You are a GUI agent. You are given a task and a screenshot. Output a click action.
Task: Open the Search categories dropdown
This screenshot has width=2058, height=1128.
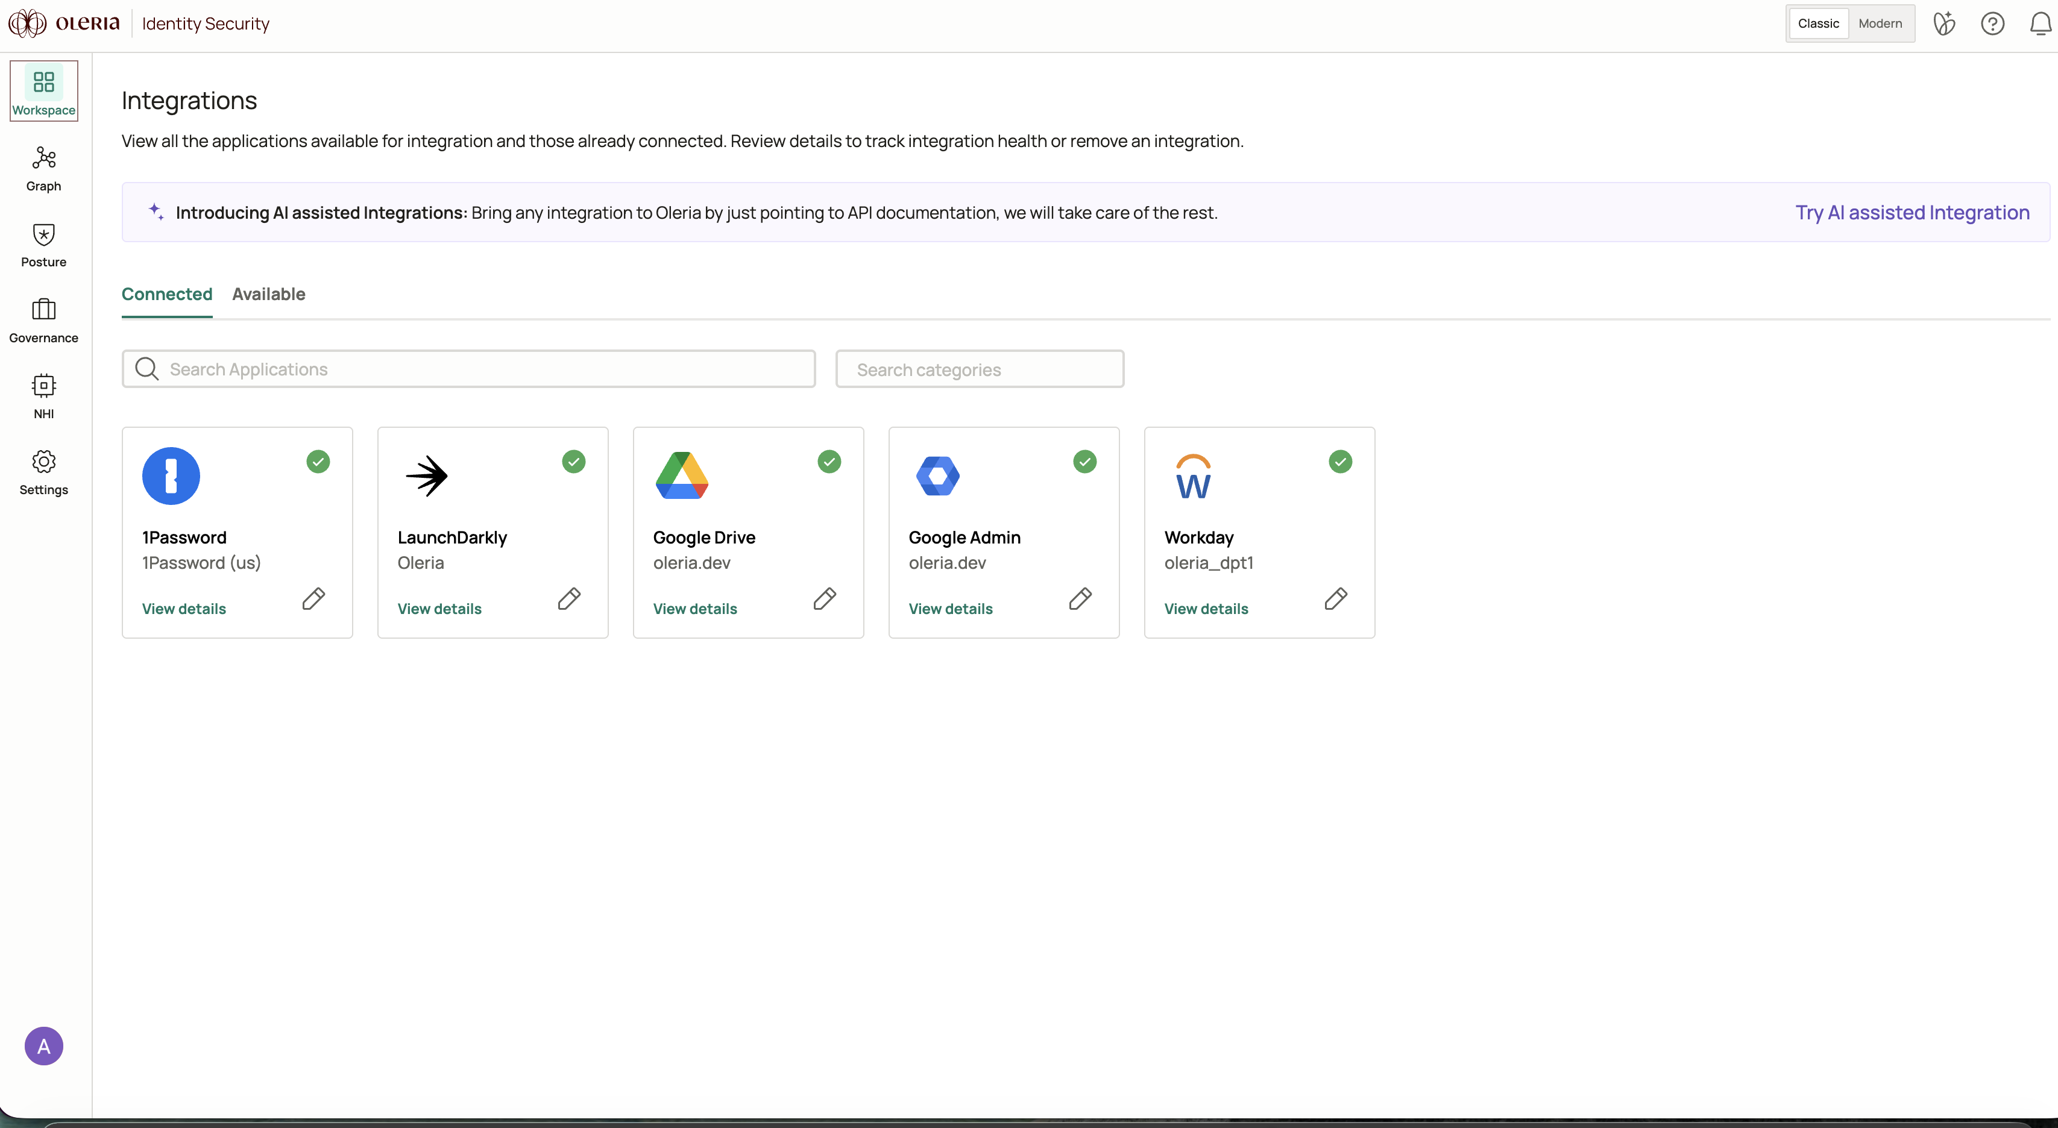click(x=980, y=369)
